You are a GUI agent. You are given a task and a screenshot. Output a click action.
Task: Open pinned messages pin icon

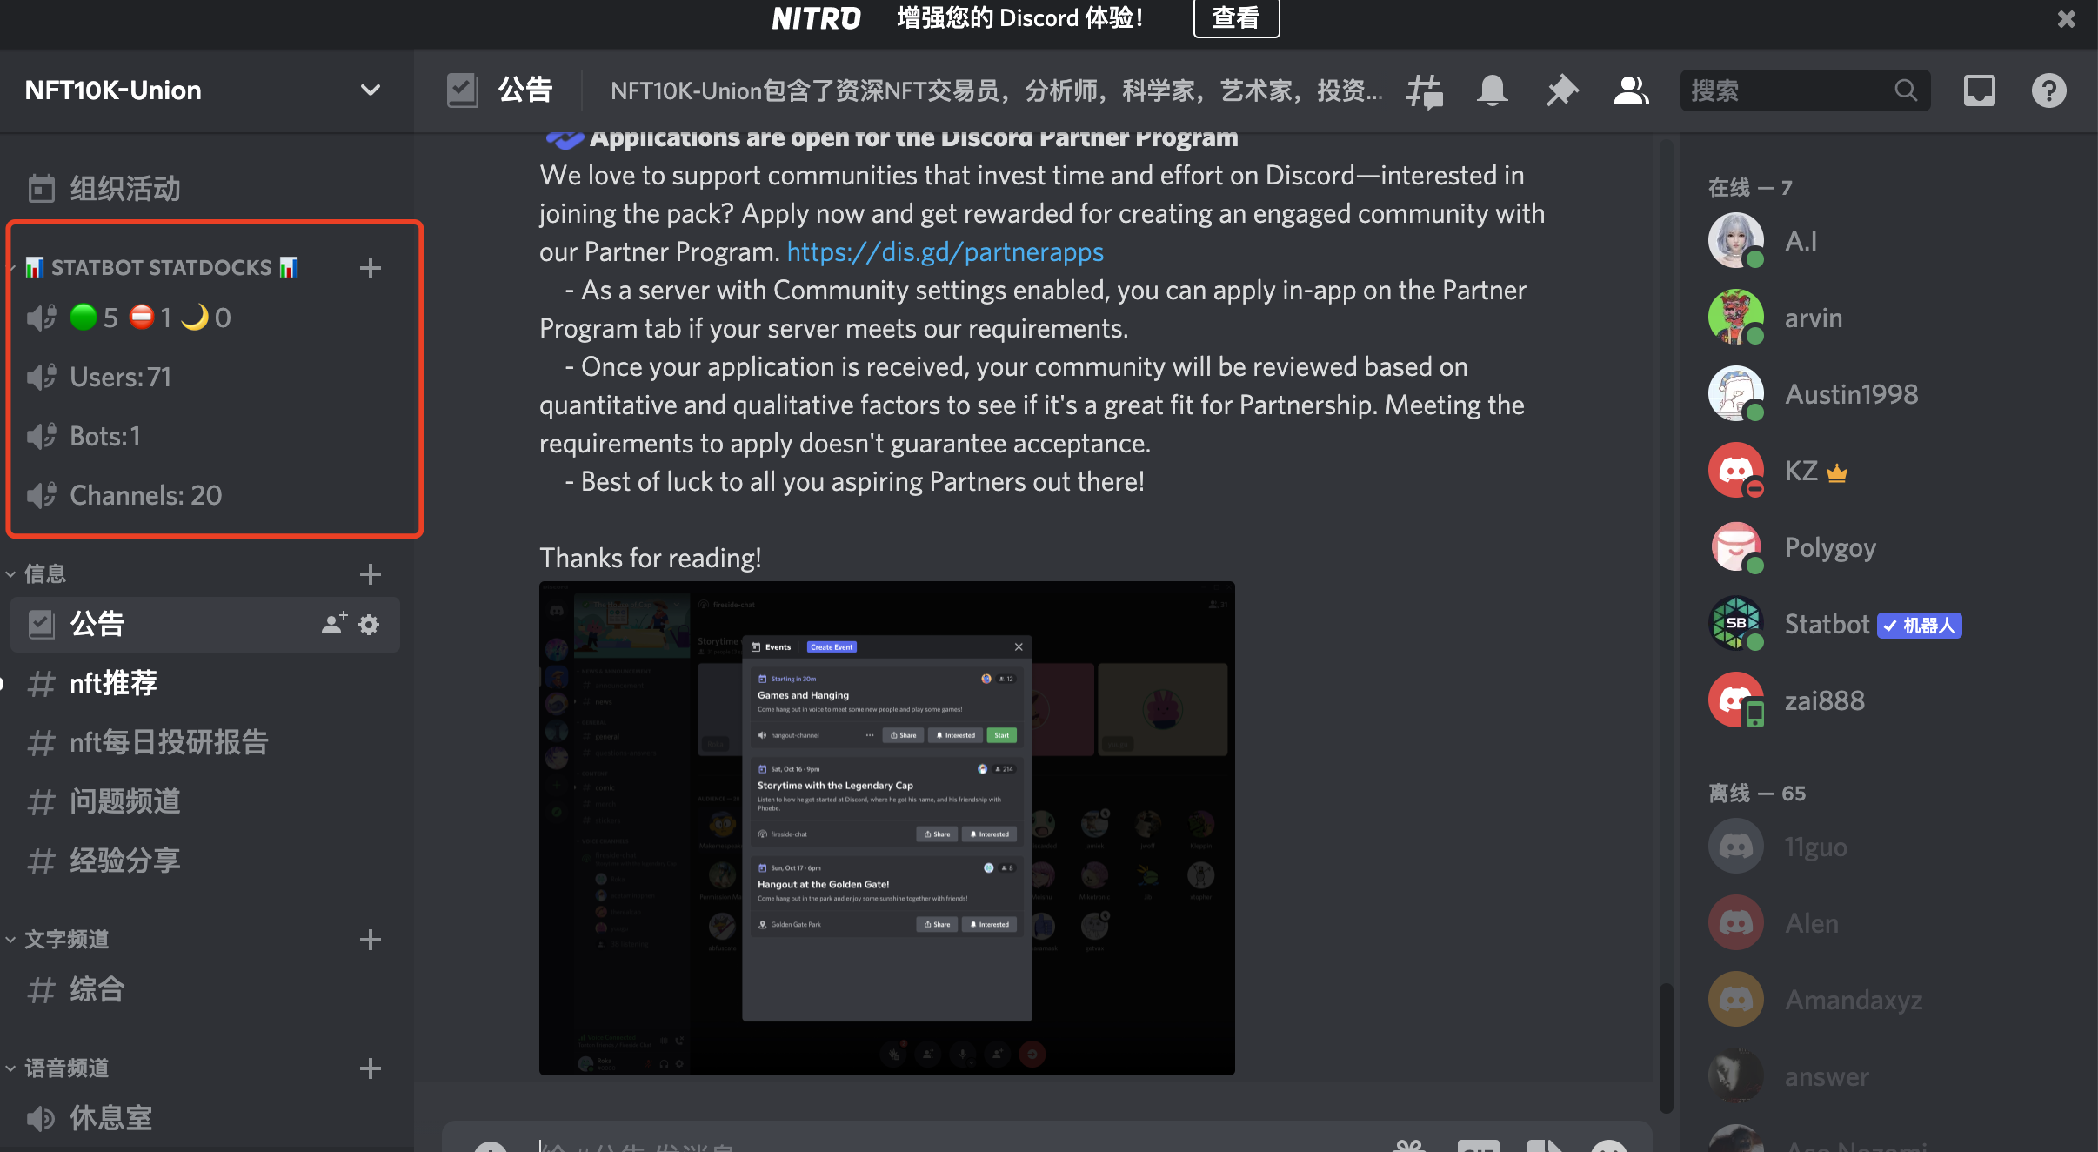1562,90
